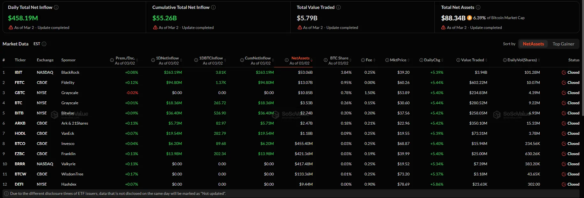Open the HODL ticker link

(x=20, y=133)
